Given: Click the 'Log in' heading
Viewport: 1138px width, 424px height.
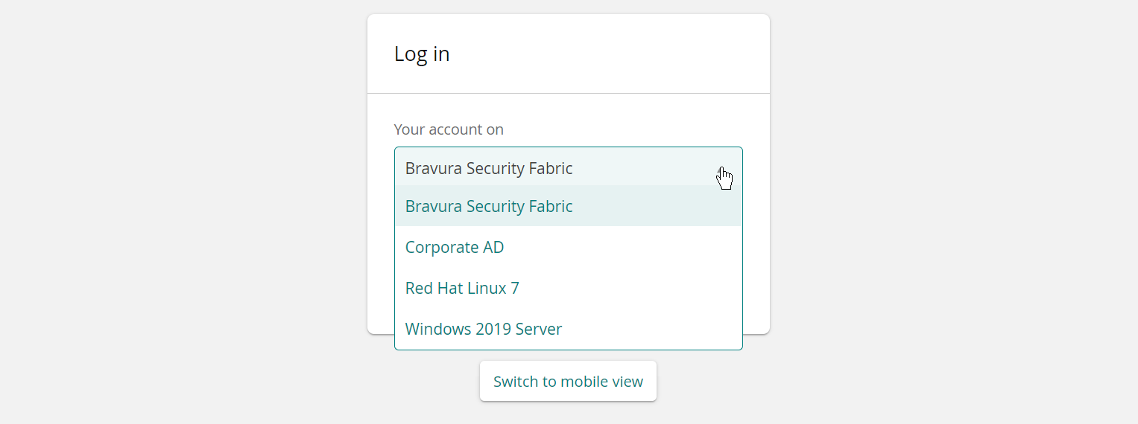Looking at the screenshot, I should [422, 54].
